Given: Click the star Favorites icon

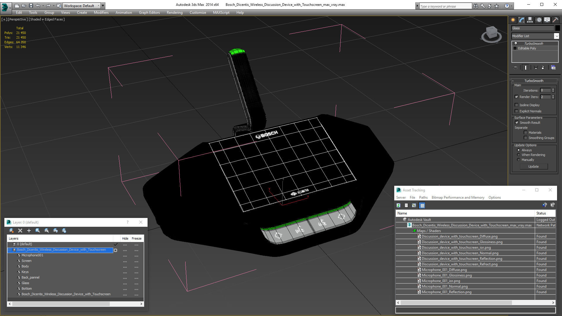Looking at the screenshot, I should click(x=497, y=6).
